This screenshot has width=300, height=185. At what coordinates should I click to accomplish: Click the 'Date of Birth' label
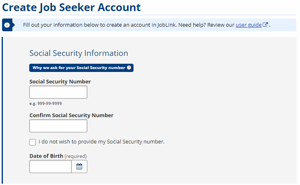46,156
